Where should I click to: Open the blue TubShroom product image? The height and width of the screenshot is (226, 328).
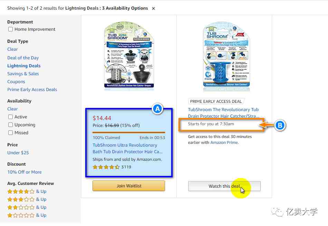(226, 57)
